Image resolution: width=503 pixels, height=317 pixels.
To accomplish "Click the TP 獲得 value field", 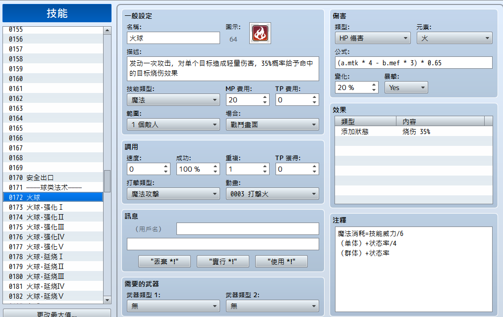I will point(293,169).
